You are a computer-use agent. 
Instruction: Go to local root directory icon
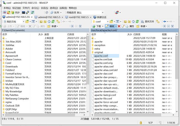tap(45, 22)
